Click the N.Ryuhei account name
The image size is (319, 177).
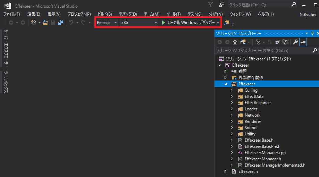pos(308,15)
